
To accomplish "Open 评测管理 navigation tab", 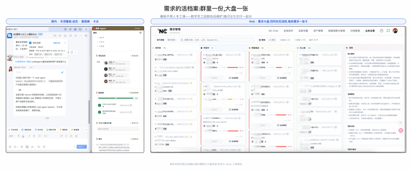I will tap(355, 31).
